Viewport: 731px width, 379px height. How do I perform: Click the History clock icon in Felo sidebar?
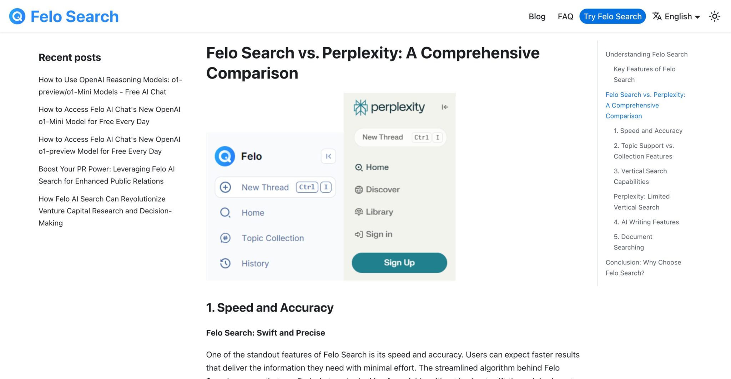[225, 263]
